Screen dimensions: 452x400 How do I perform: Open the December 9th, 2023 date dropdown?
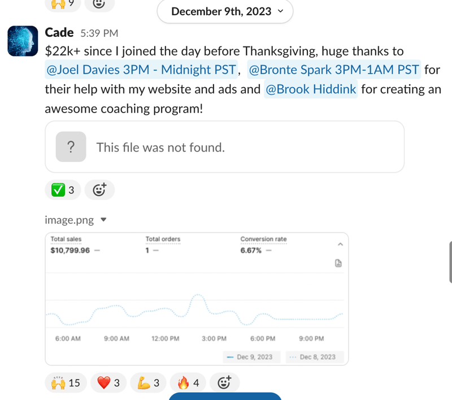[x=225, y=11]
